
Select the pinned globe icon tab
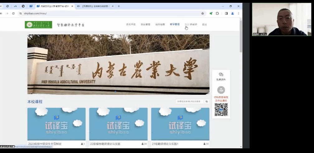[x=7, y=6]
